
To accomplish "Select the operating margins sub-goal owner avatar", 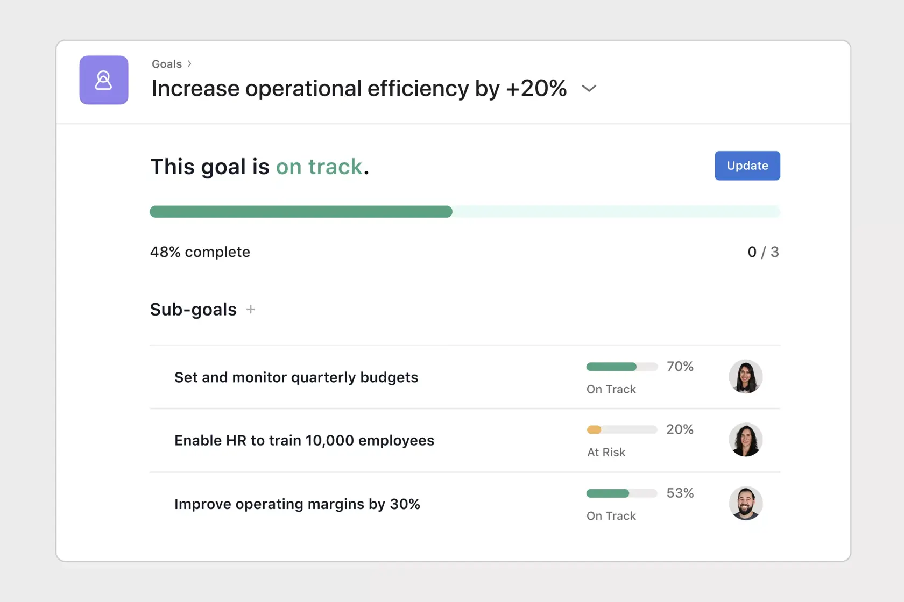I will 746,504.
